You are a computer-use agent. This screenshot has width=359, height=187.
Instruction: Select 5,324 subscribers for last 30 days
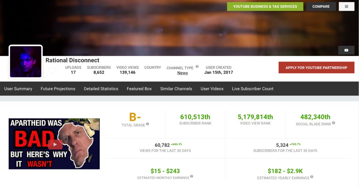tap(282, 145)
